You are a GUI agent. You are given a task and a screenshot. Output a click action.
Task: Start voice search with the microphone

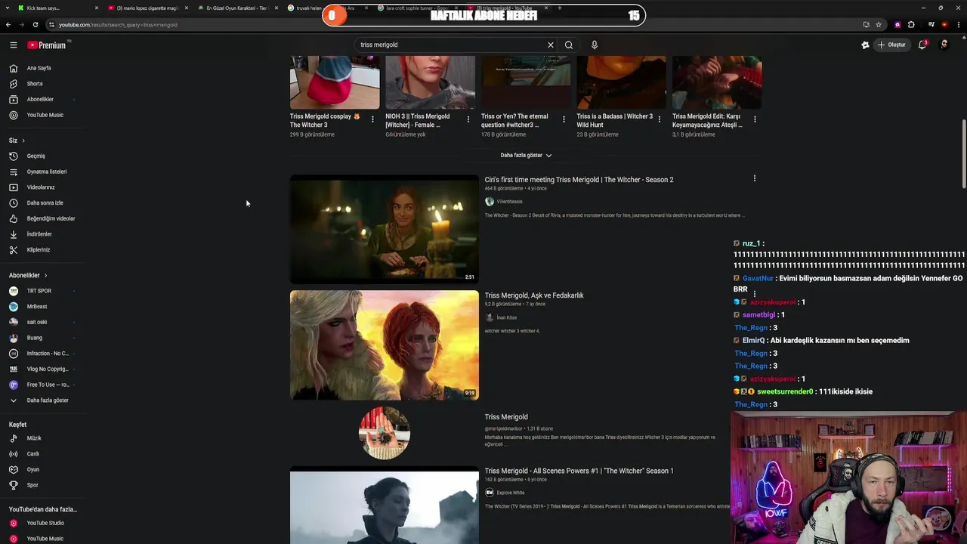click(595, 45)
